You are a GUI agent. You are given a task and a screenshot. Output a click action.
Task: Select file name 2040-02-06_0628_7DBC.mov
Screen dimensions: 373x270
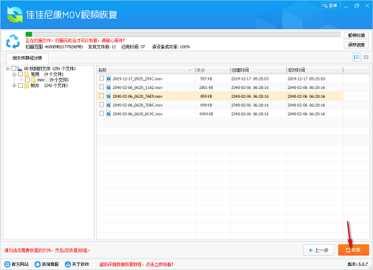click(137, 105)
